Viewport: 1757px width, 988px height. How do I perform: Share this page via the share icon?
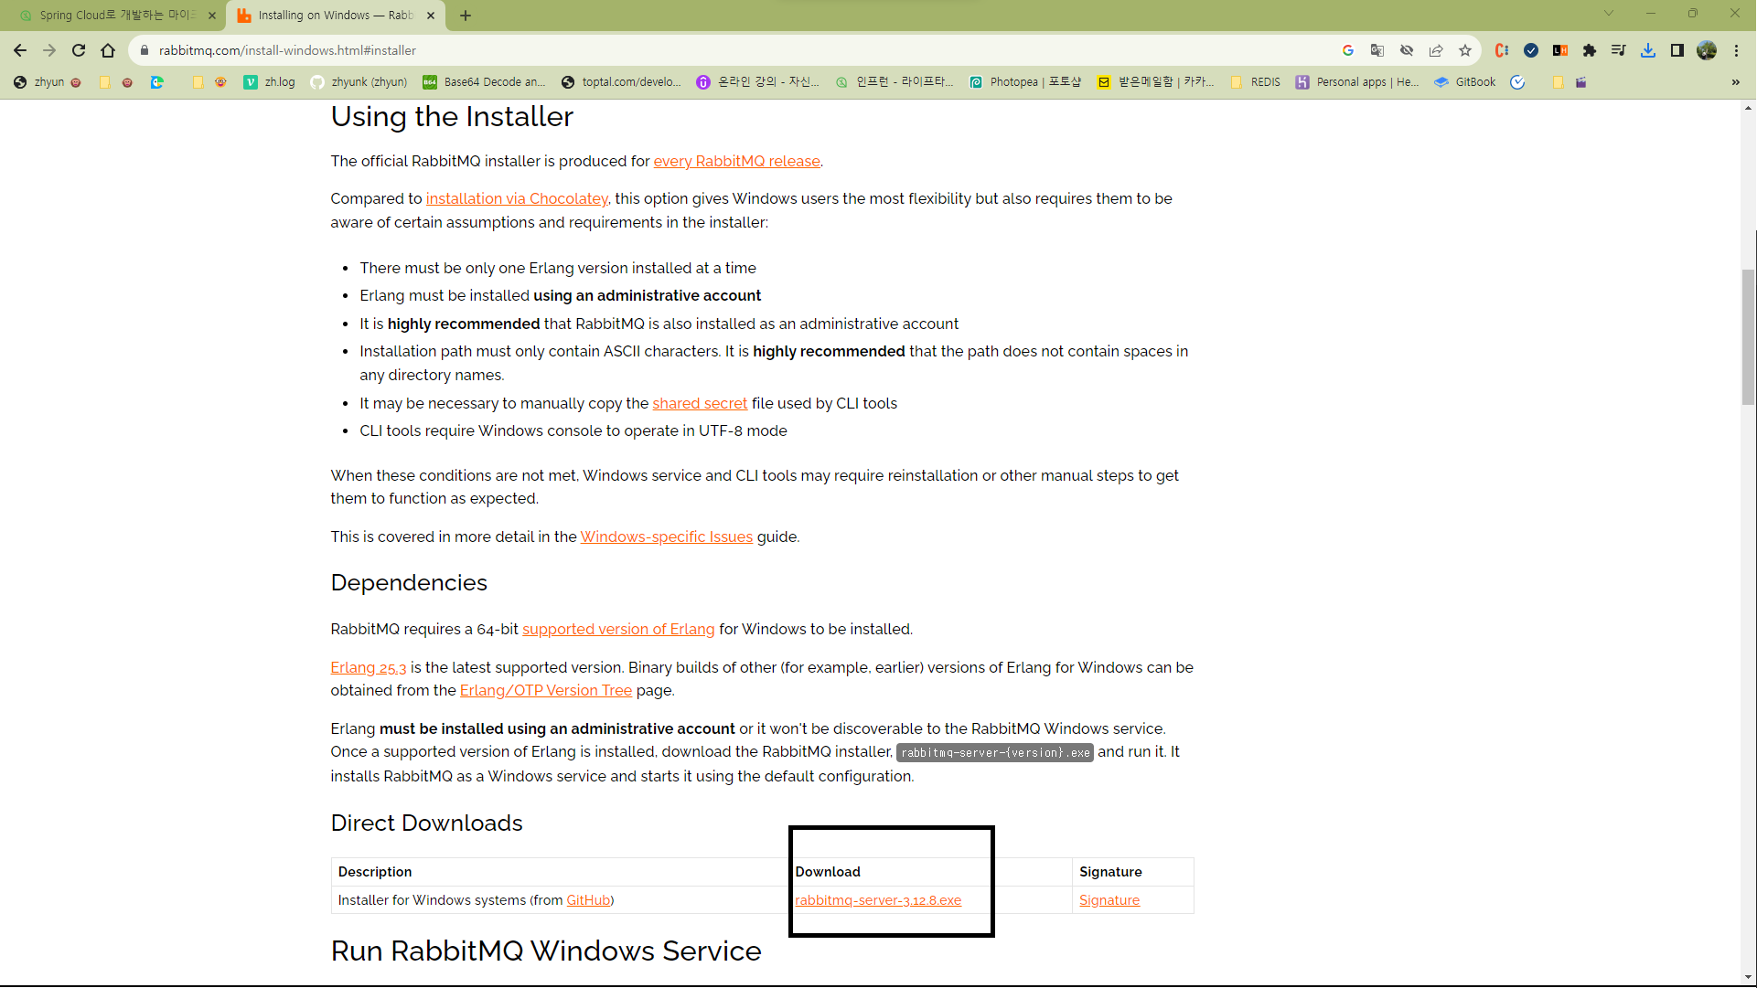click(x=1436, y=50)
